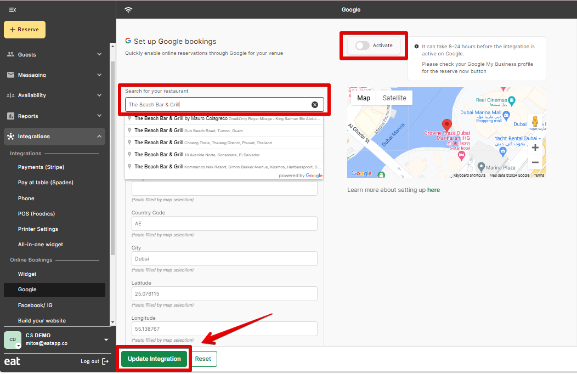Open the 'here' setup help link
577x374 pixels.
click(x=433, y=190)
